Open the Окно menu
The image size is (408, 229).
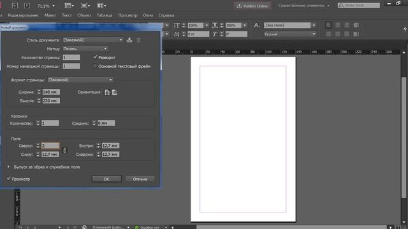148,15
